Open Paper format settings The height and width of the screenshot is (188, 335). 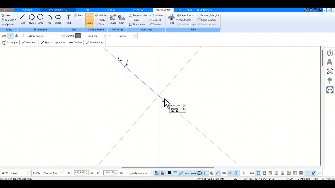pyautogui.click(x=185, y=15)
